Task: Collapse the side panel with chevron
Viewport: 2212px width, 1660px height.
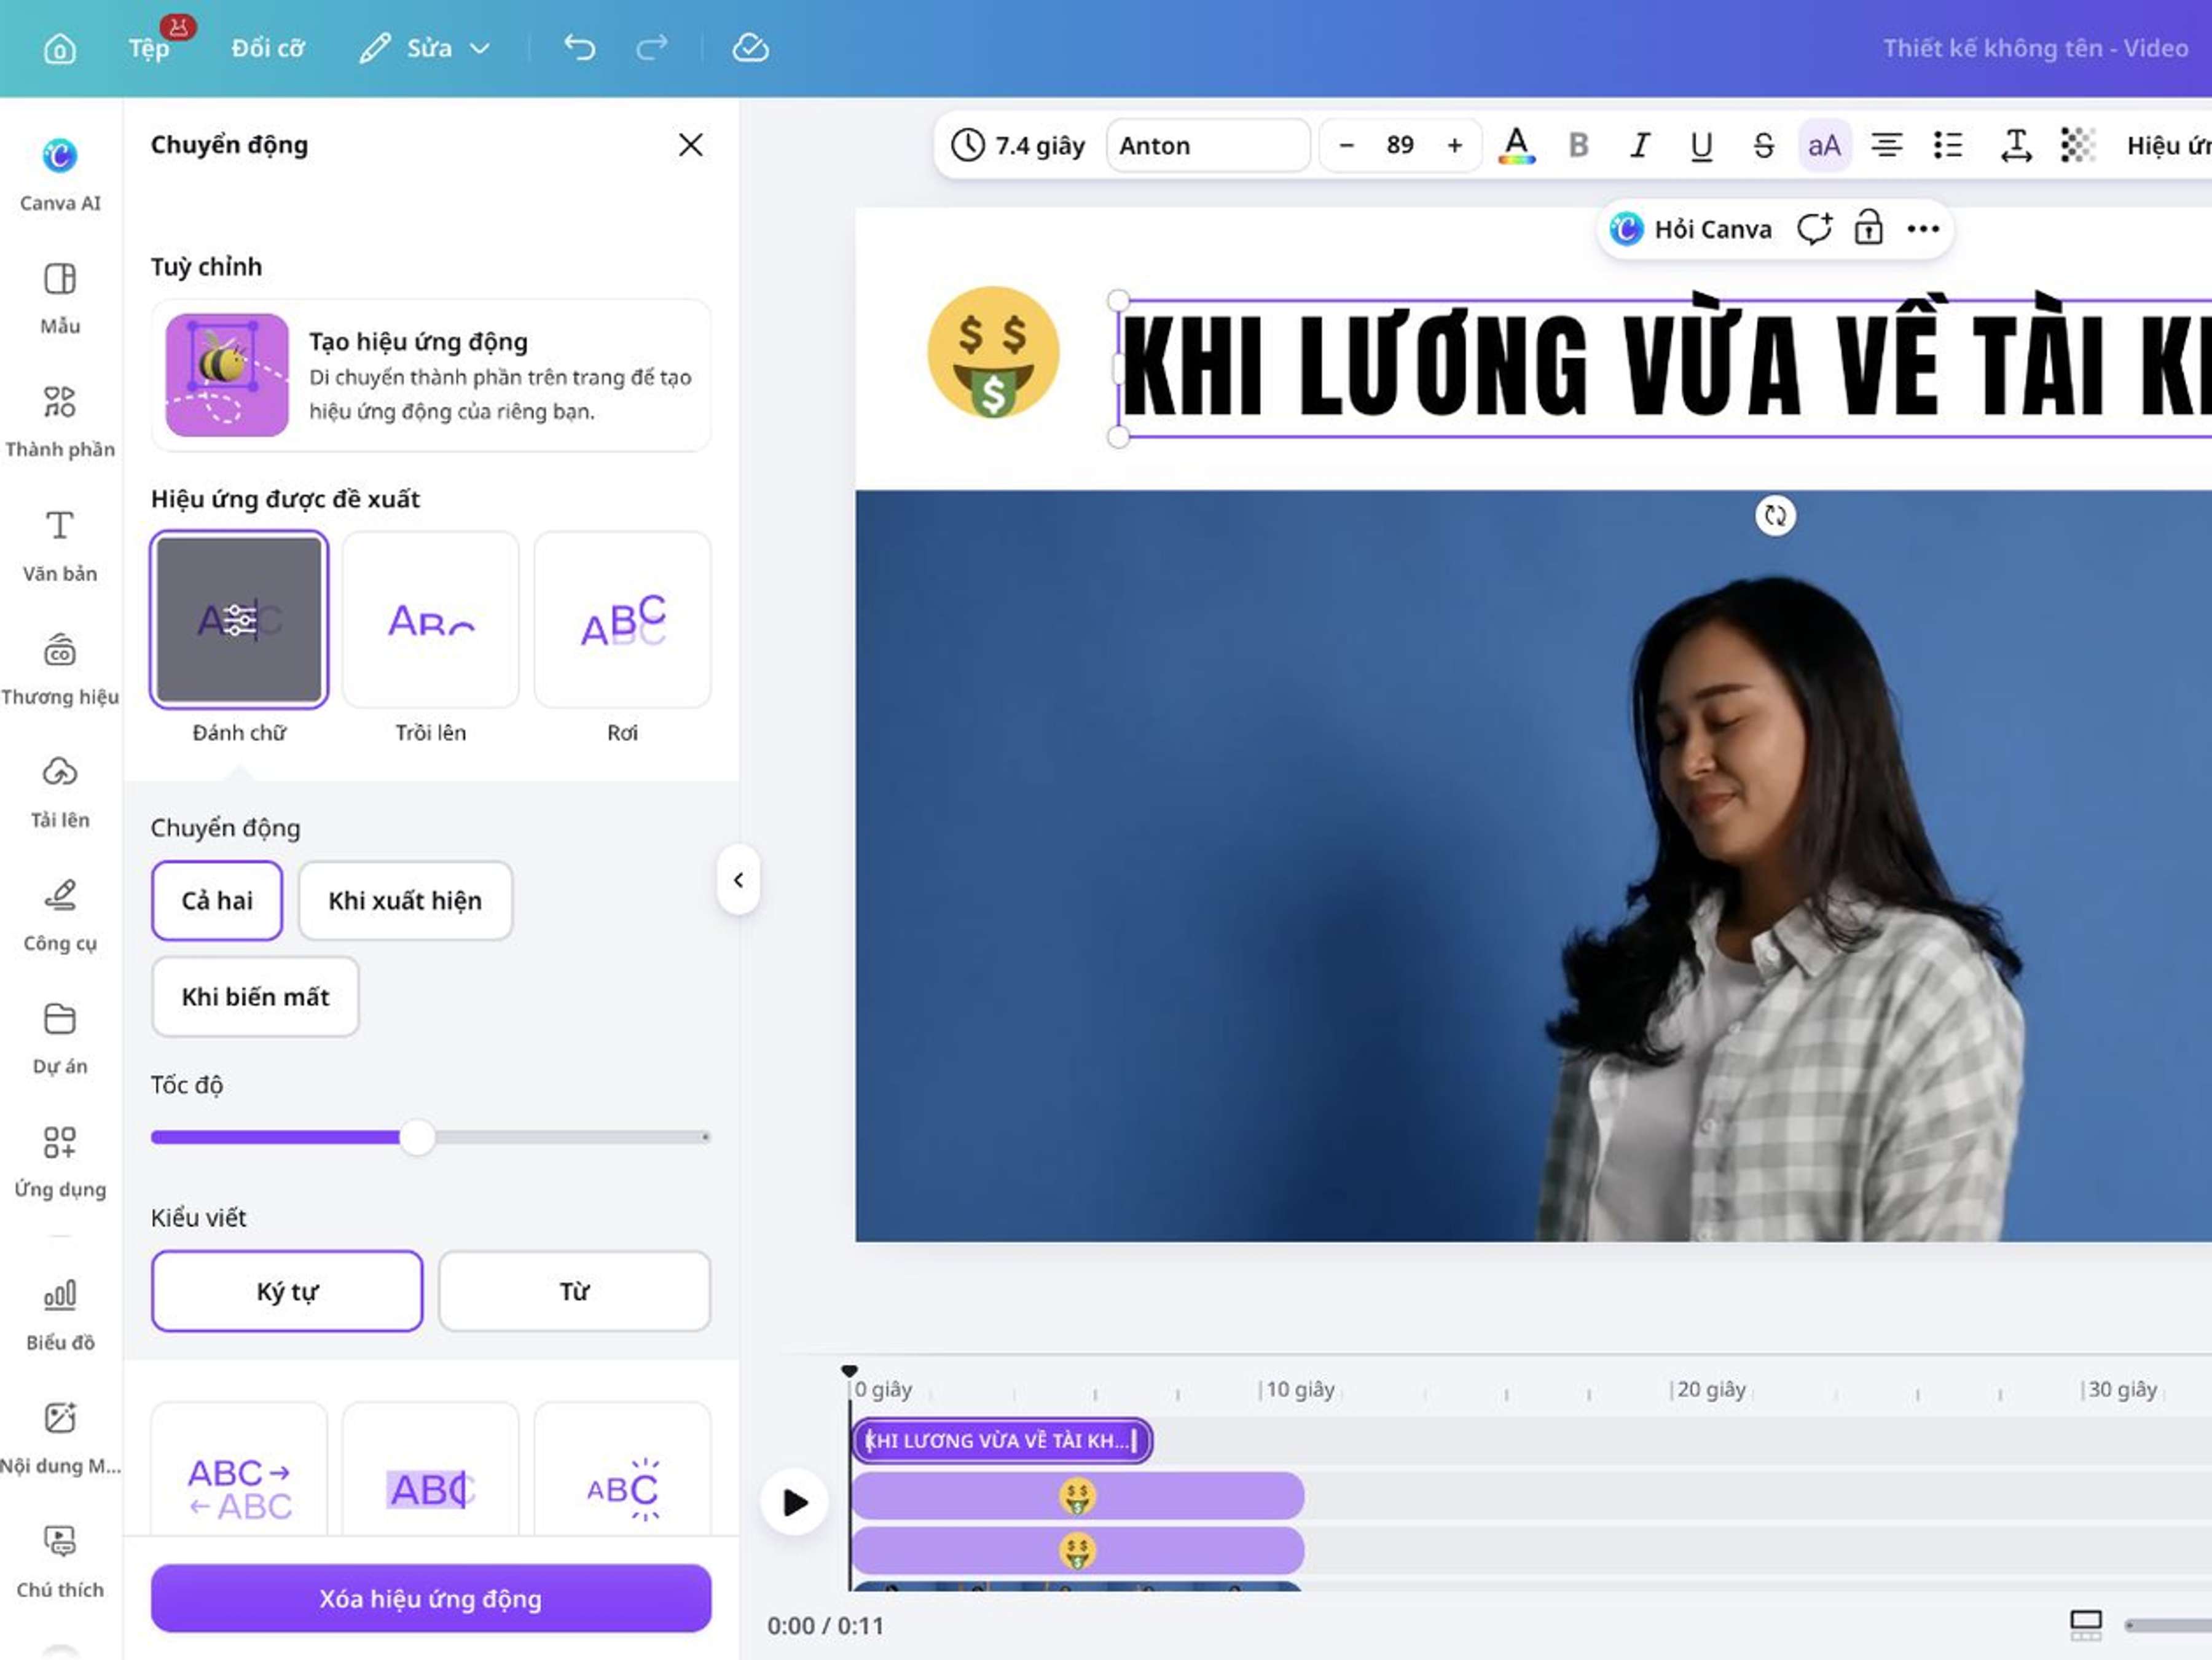Action: 738,880
